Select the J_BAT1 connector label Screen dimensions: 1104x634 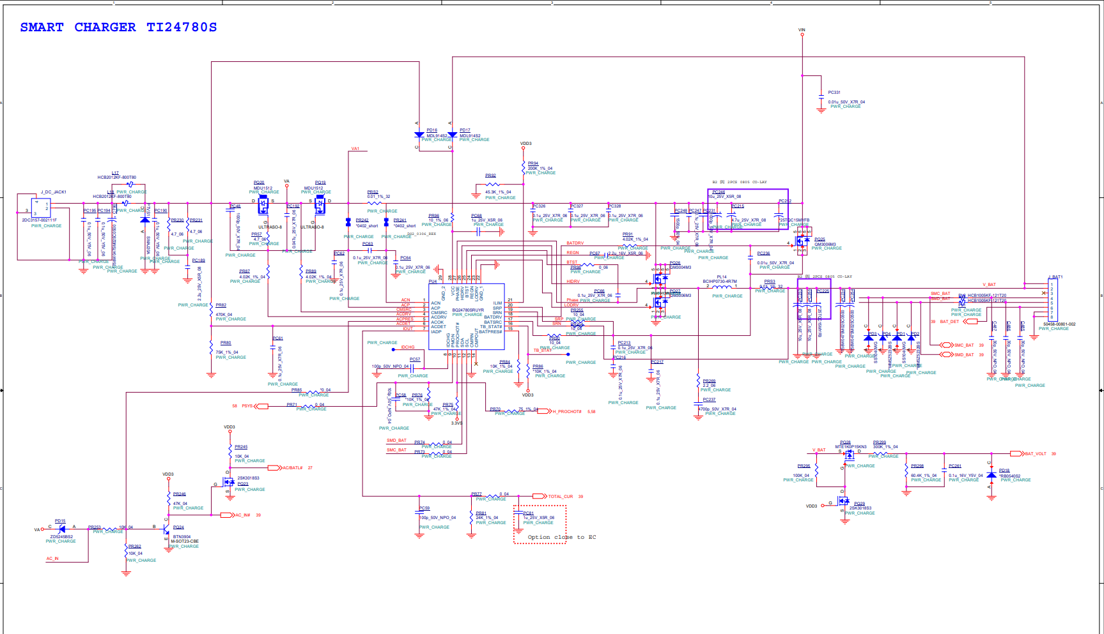1055,277
